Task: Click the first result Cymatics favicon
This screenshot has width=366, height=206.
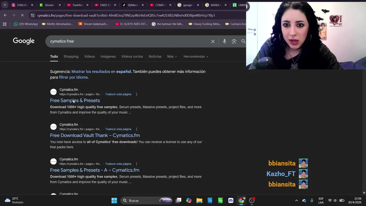Action: click(53, 92)
